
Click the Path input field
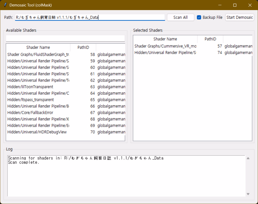90,17
